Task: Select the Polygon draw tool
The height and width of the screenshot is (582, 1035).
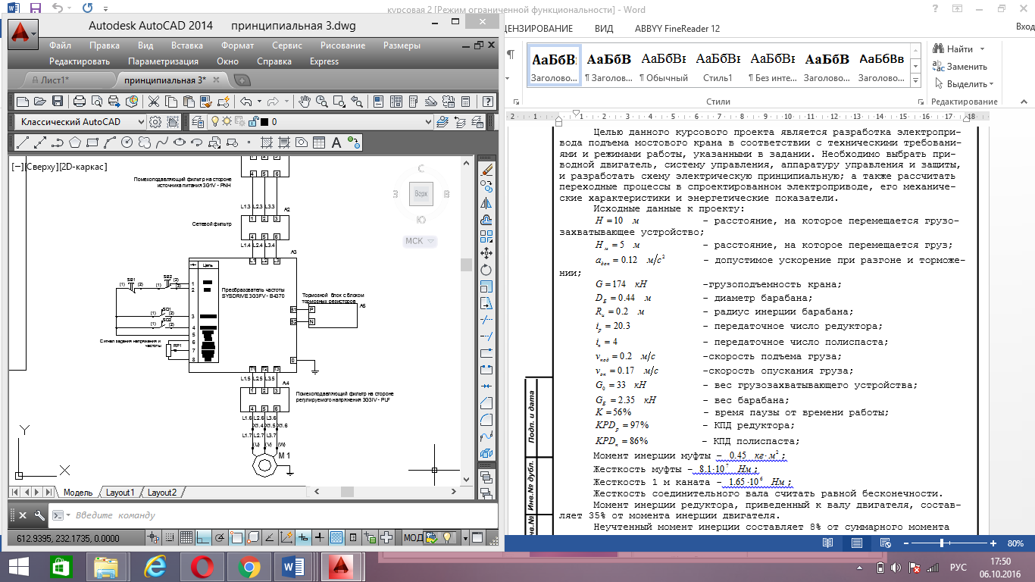Action: click(75, 142)
